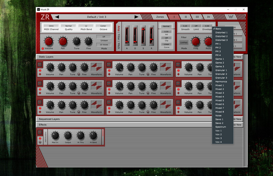
Task: Adjust the Sustain (S) envelope slider
Action: point(143,36)
